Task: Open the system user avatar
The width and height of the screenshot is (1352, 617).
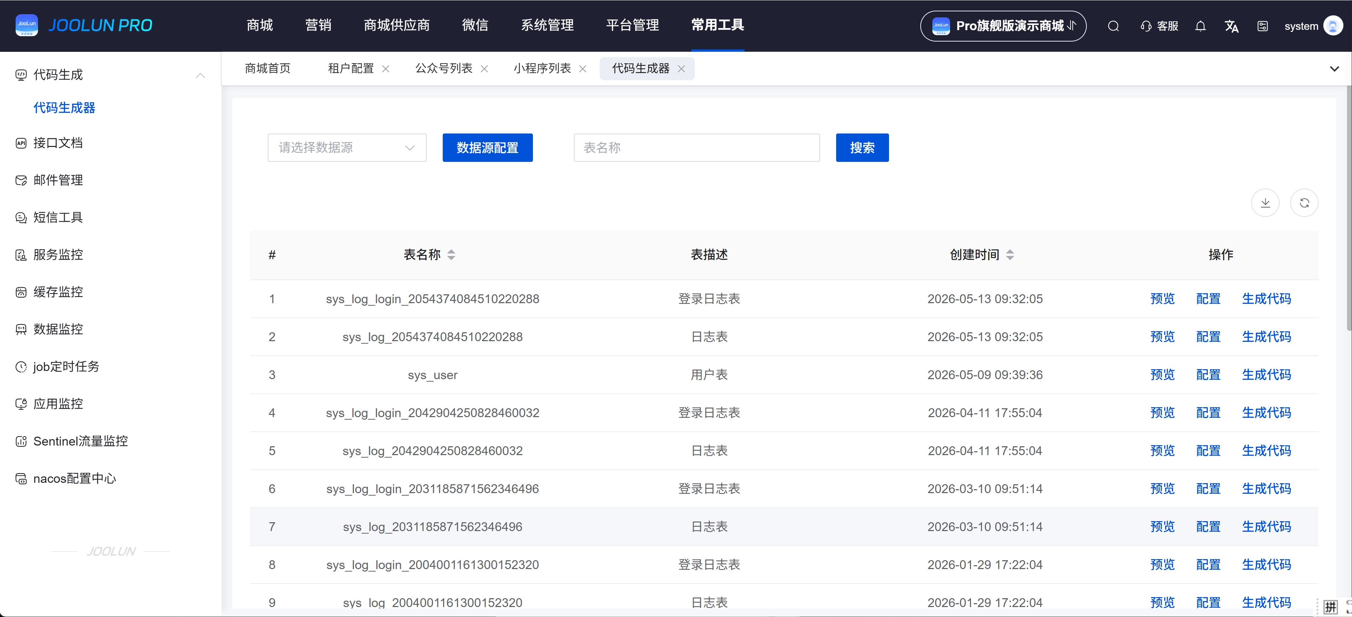Action: pyautogui.click(x=1333, y=26)
